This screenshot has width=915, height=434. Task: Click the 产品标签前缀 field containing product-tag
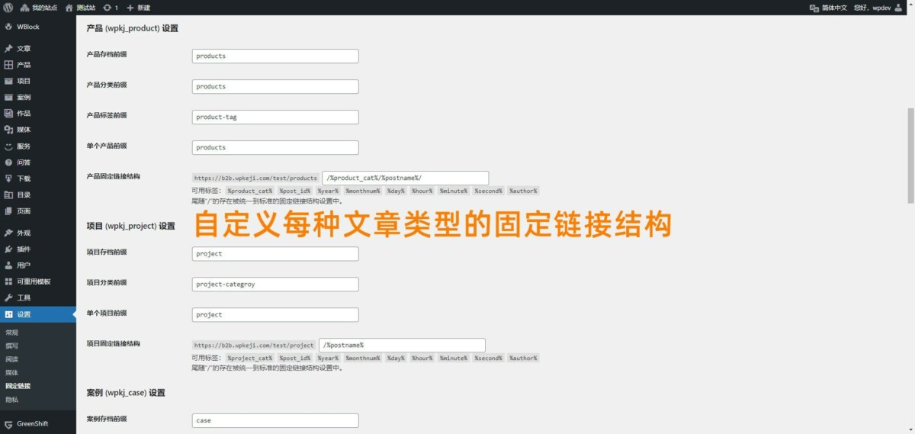point(274,117)
